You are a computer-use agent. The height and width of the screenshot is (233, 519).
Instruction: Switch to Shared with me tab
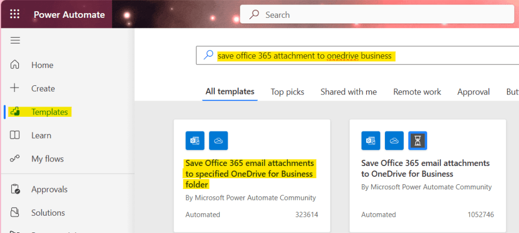point(348,92)
